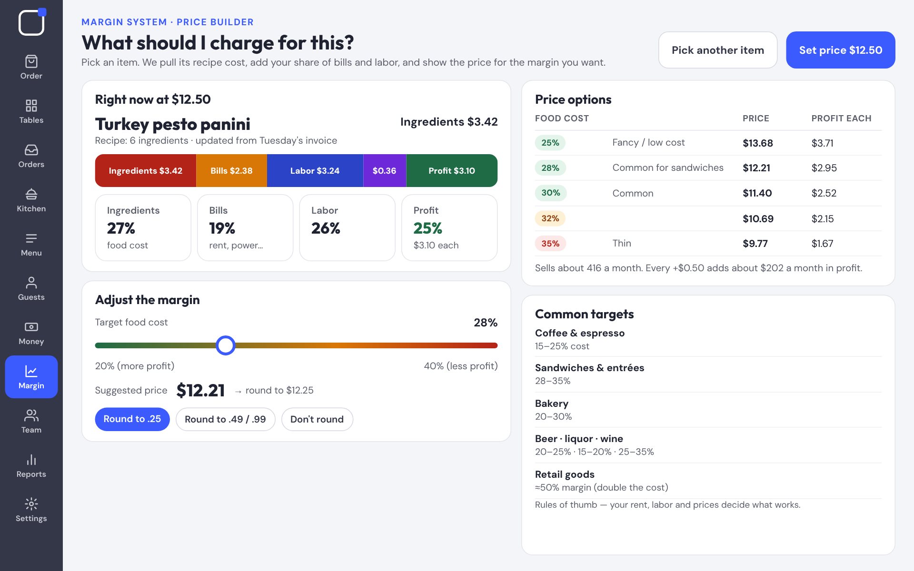Select the Don't round option

point(317,419)
